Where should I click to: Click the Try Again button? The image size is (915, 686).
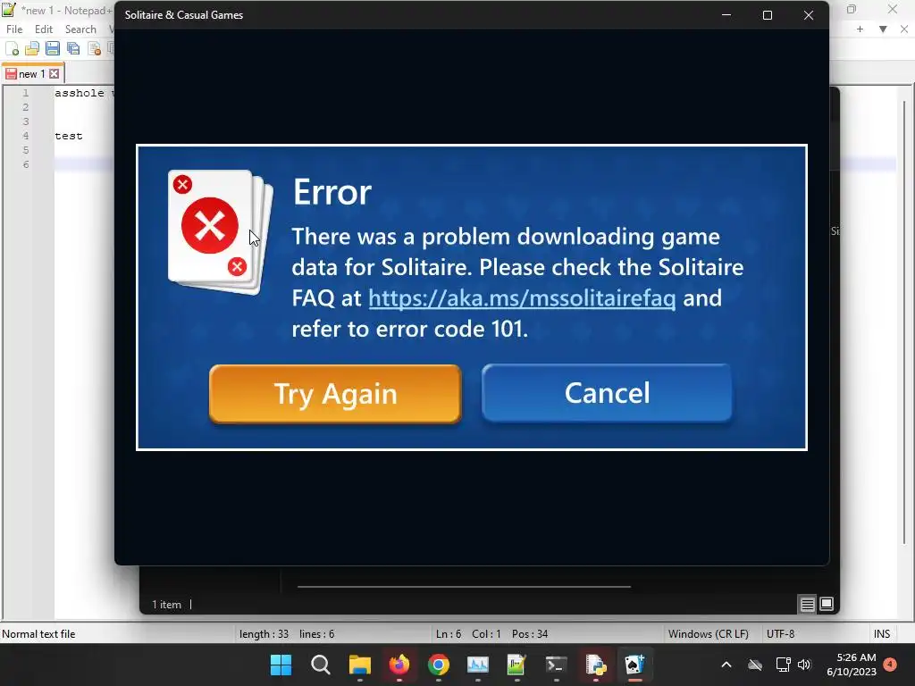click(x=335, y=394)
